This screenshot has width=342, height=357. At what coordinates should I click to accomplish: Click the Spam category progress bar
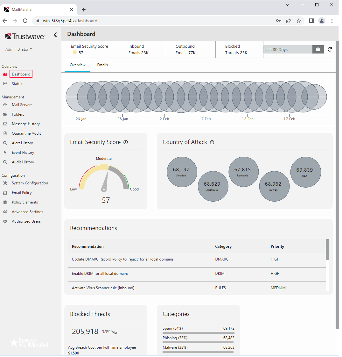198,333
